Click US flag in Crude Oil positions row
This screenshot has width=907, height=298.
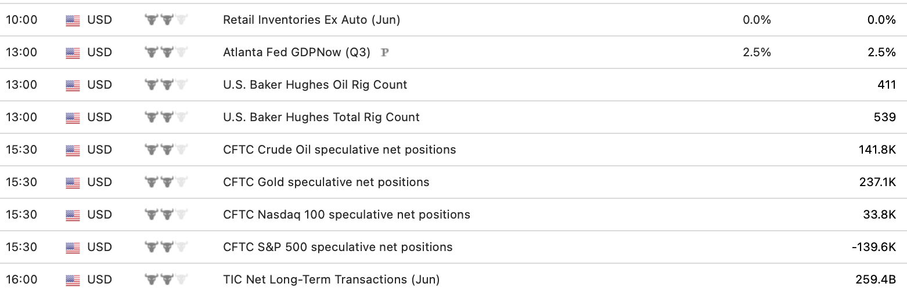(x=73, y=150)
